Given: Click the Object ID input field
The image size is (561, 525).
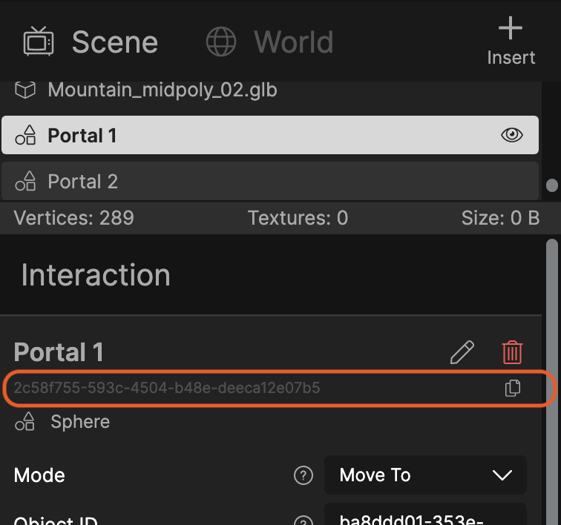Looking at the screenshot, I should [425, 515].
